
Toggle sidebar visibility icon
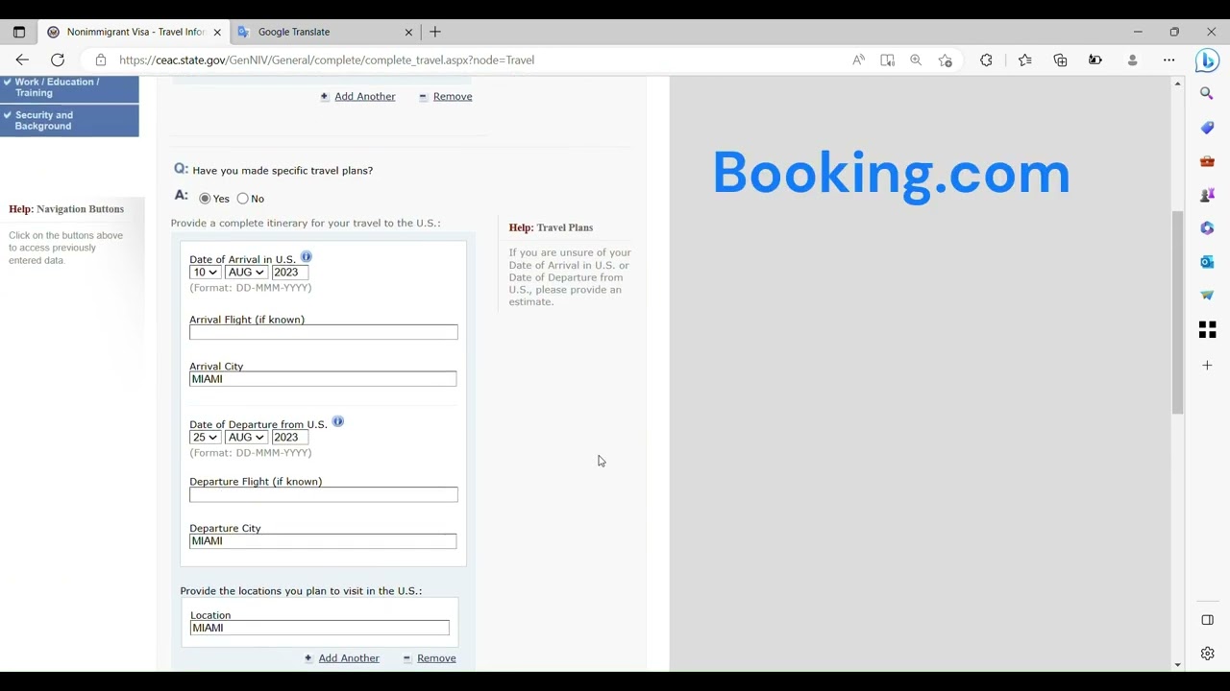click(x=1207, y=620)
